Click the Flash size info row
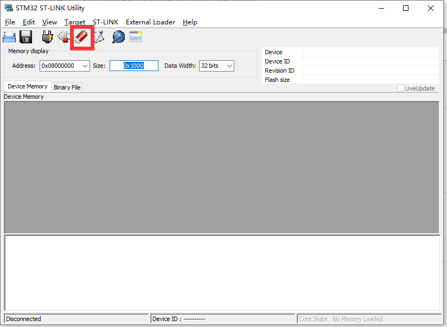The width and height of the screenshot is (447, 327). 350,79
